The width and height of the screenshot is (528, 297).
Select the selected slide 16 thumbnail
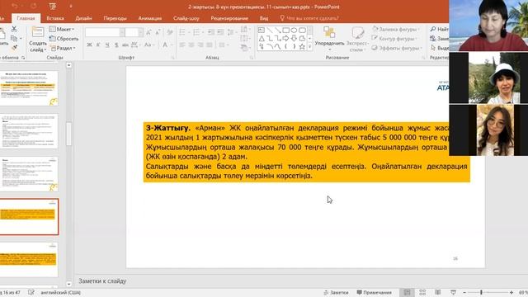click(x=29, y=217)
